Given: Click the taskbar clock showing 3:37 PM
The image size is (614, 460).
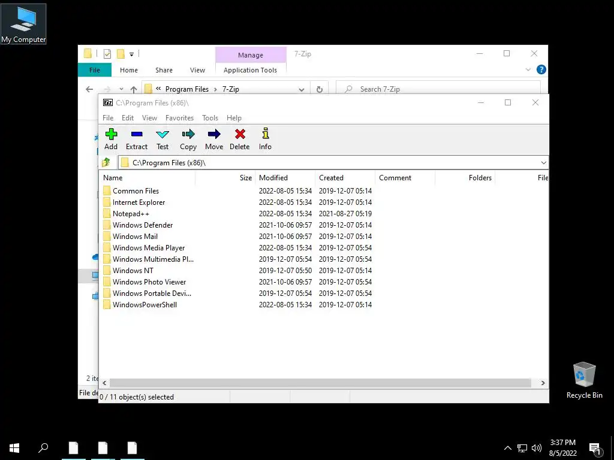Looking at the screenshot, I should coord(562,448).
